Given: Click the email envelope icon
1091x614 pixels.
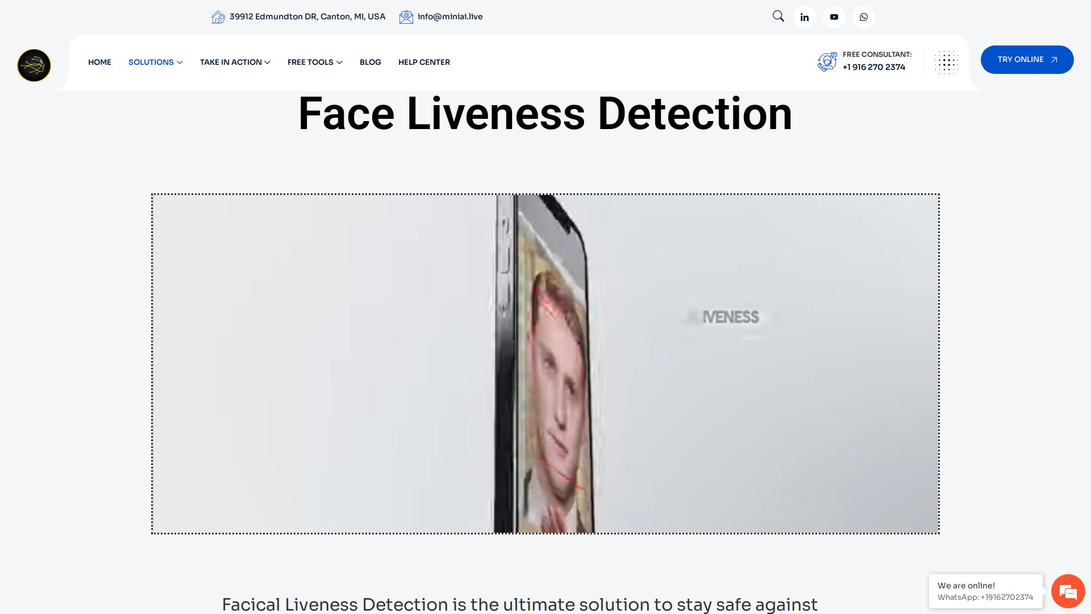Looking at the screenshot, I should [x=406, y=17].
